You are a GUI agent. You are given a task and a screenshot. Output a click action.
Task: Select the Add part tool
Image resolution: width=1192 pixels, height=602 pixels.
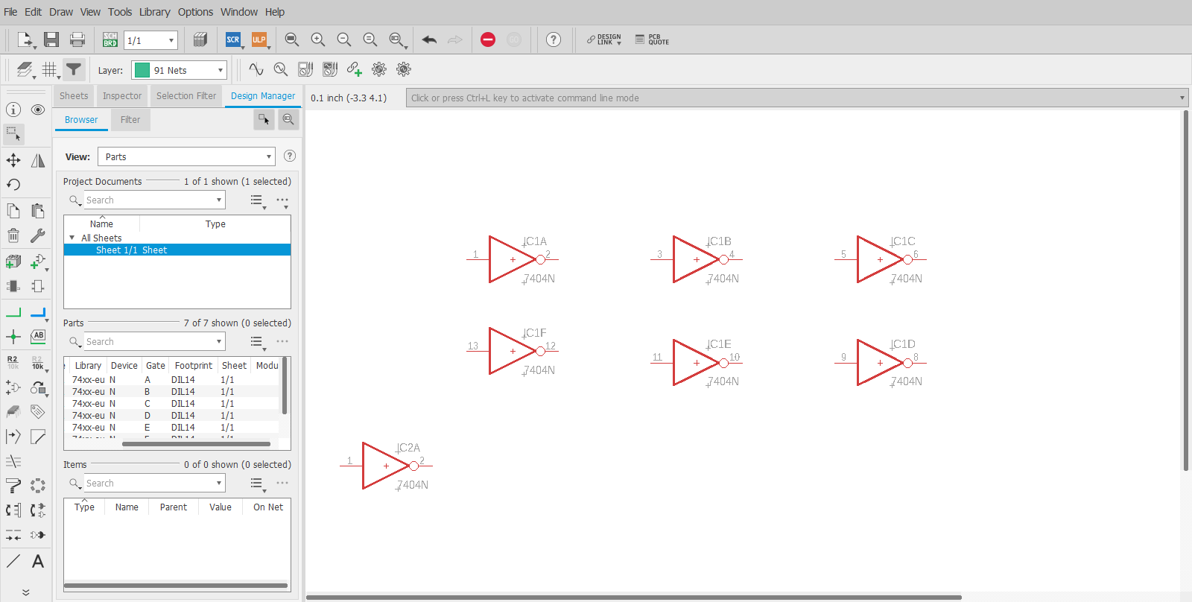(13, 262)
